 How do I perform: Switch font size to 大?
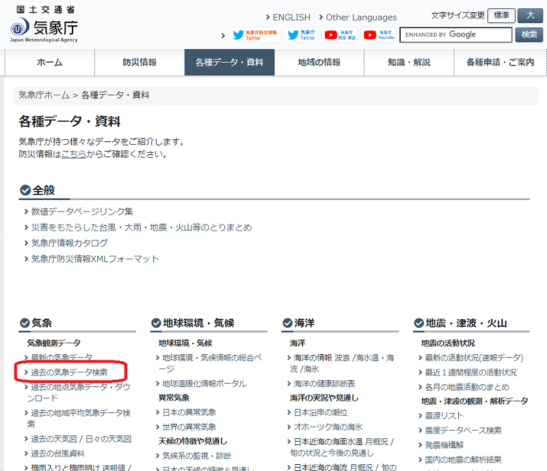pyautogui.click(x=530, y=16)
